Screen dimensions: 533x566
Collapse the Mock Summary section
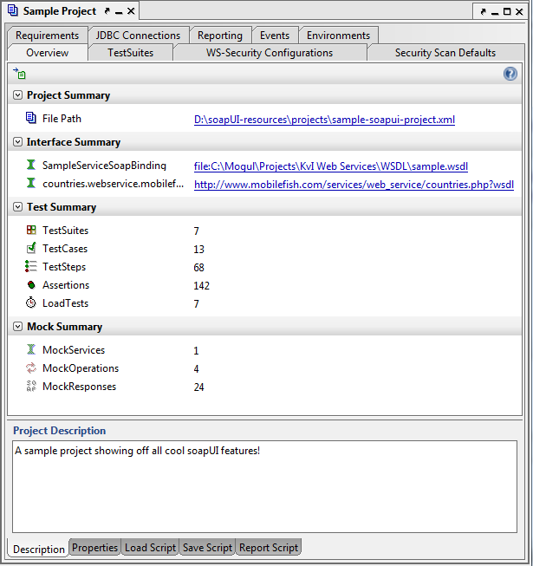pos(17,326)
